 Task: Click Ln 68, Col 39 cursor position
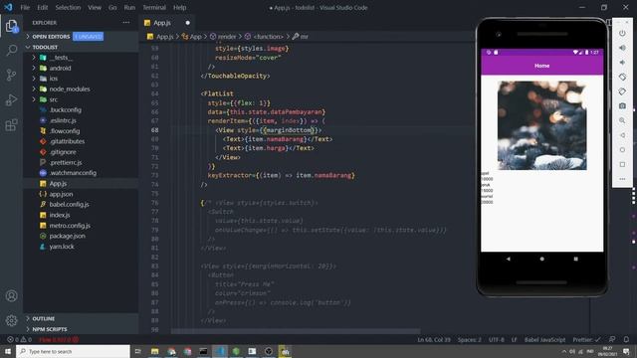[x=434, y=339]
